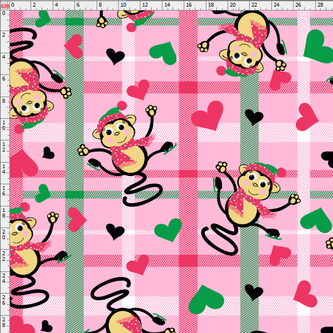Click the 0 mark on the horizontal ruler
Viewport: 333px width, 333px height.
point(13,4)
